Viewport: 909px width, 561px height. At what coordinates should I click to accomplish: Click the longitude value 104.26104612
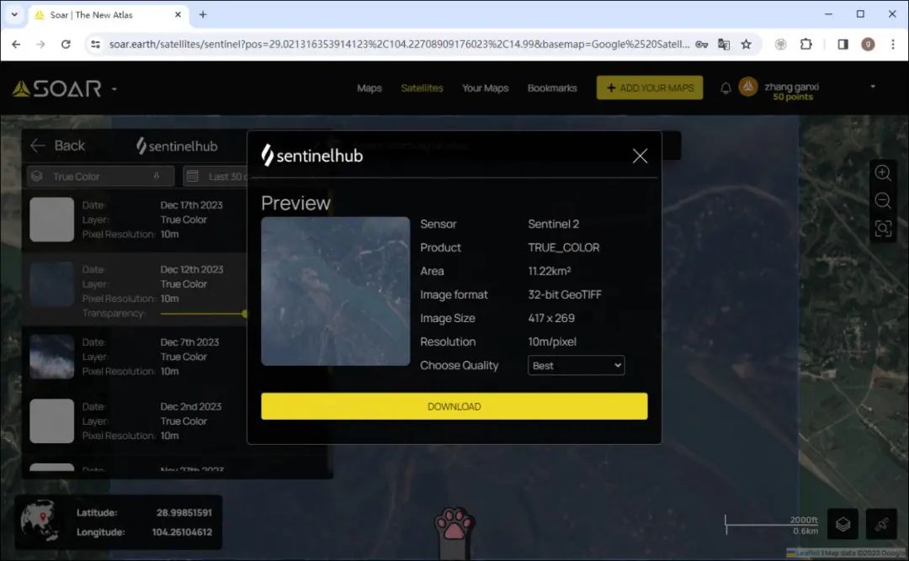coord(182,532)
